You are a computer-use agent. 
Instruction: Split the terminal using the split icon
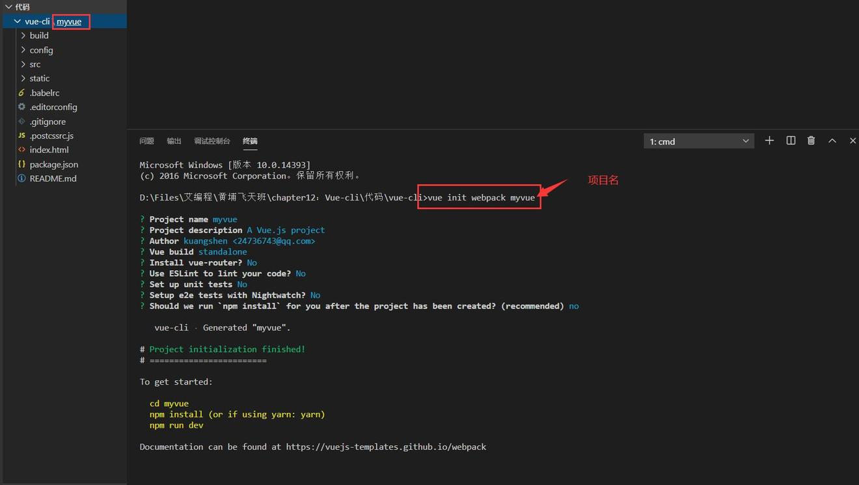pyautogui.click(x=790, y=140)
